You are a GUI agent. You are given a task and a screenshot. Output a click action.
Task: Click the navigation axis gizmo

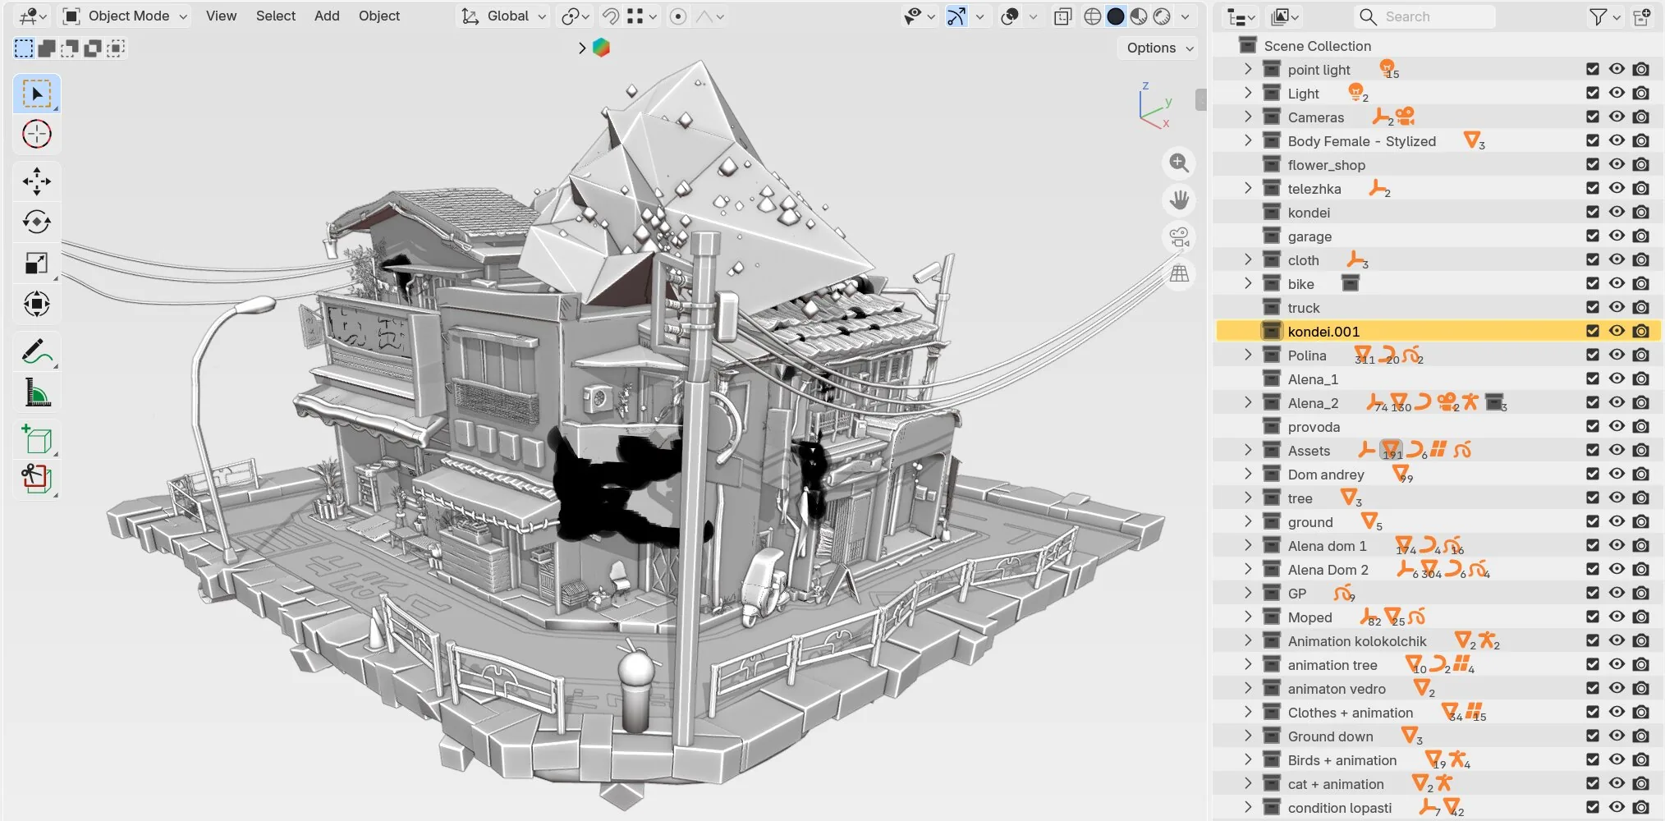tap(1155, 105)
